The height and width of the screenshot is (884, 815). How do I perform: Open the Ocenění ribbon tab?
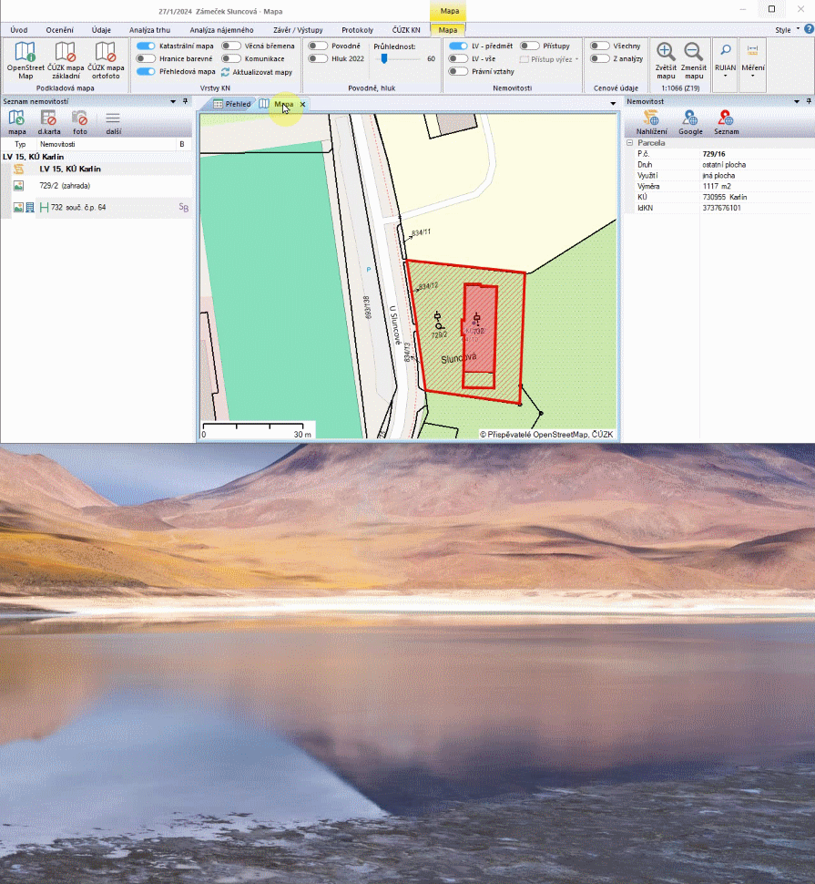pyautogui.click(x=60, y=30)
